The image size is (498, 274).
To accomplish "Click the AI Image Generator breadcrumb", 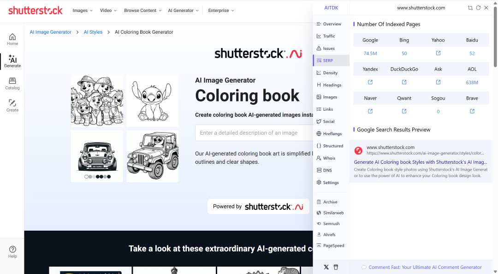I will coord(51,32).
